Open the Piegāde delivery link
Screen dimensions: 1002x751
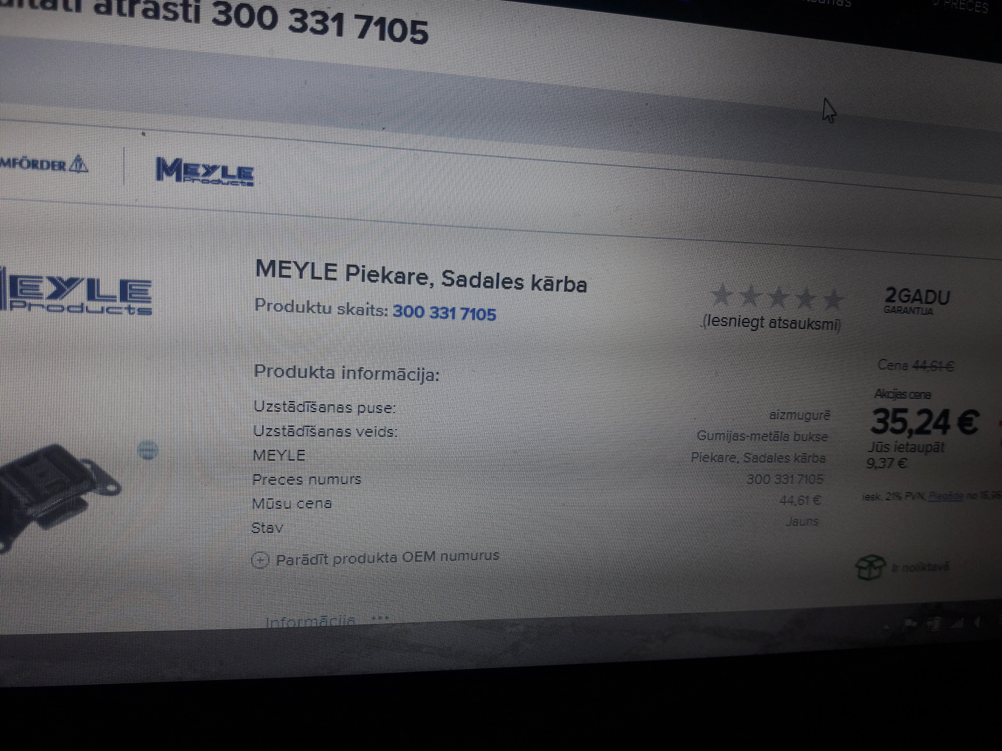[945, 496]
